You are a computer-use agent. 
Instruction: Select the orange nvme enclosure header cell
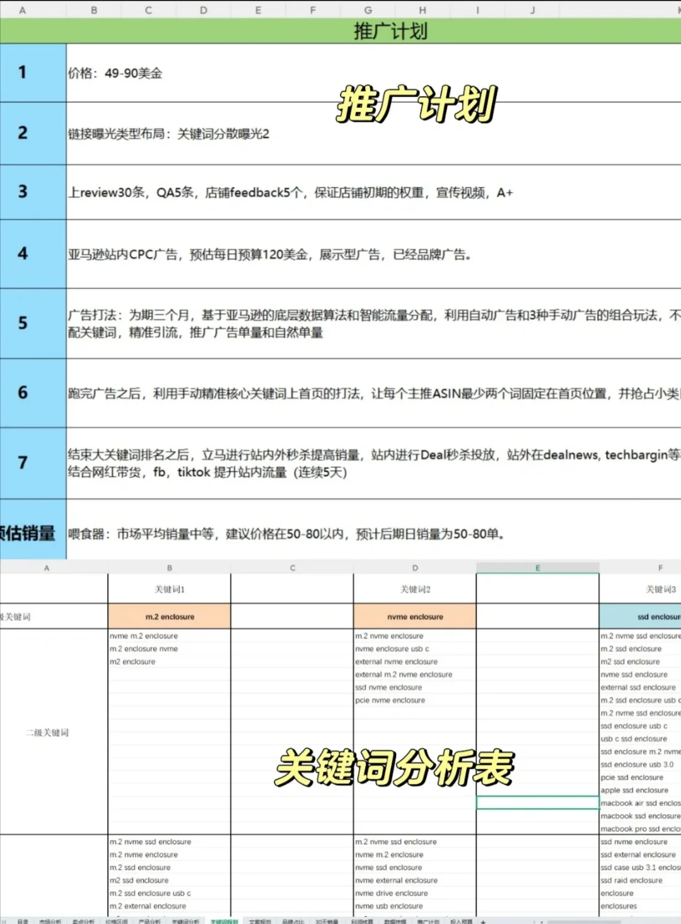pyautogui.click(x=415, y=617)
